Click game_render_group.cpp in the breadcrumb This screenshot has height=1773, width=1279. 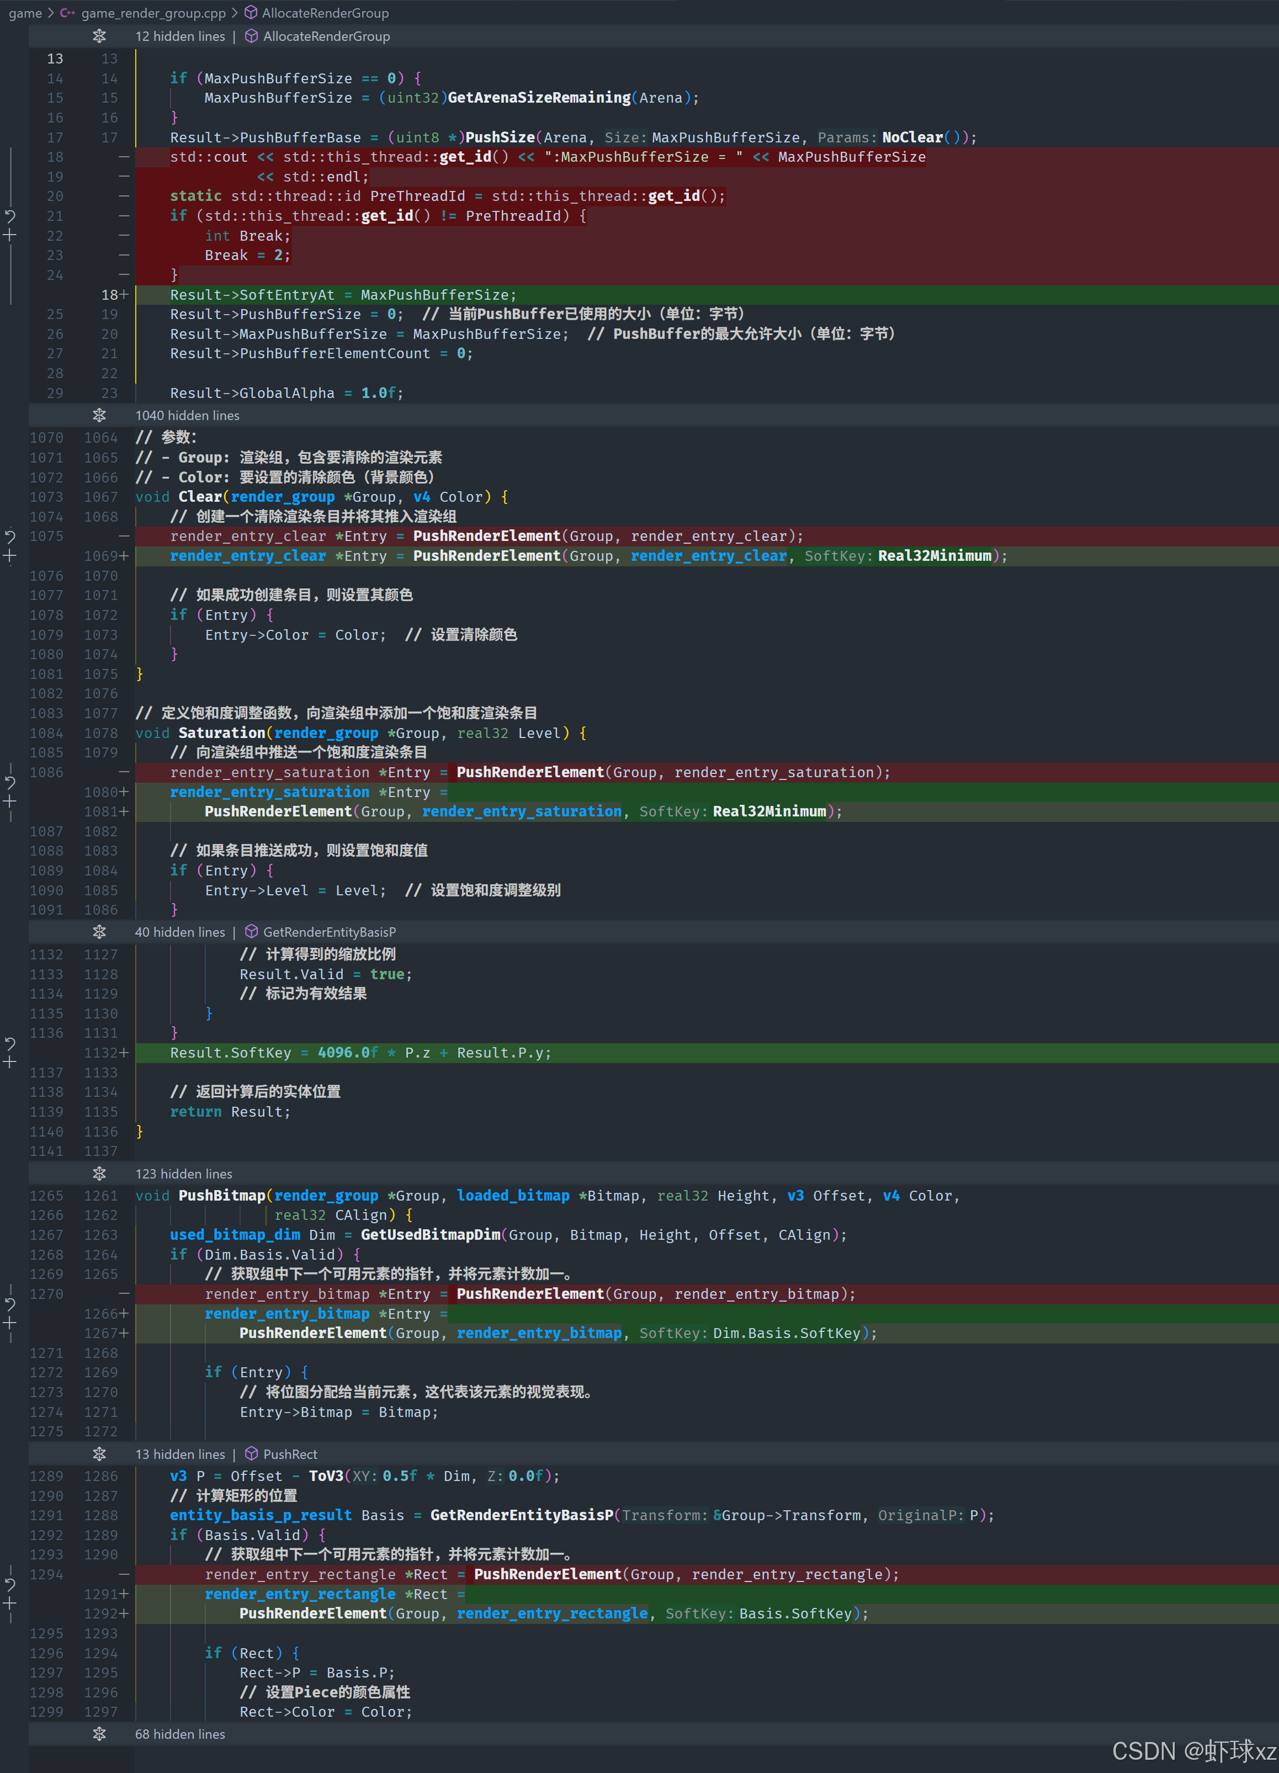coord(152,13)
